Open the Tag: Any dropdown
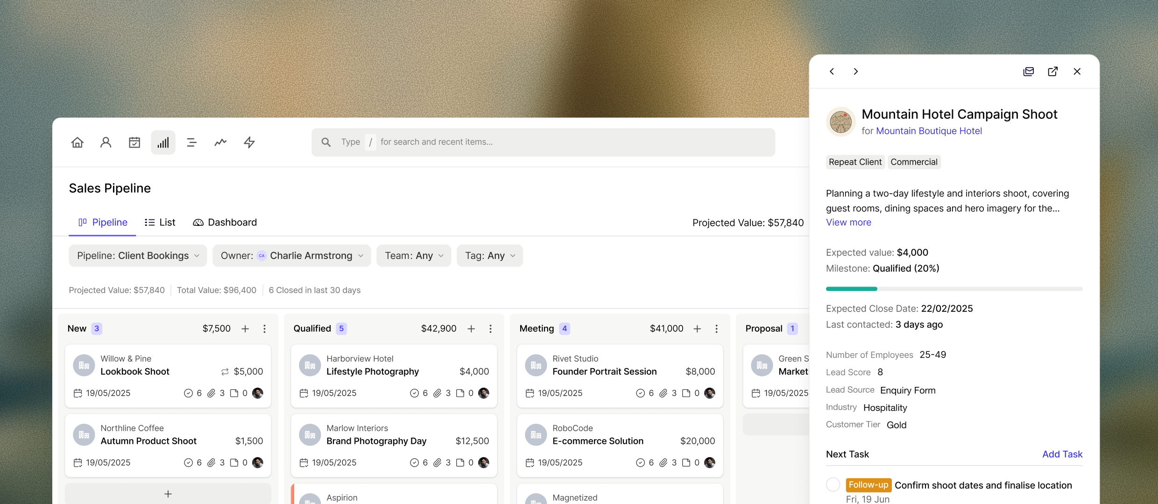1158x504 pixels. [x=490, y=256]
